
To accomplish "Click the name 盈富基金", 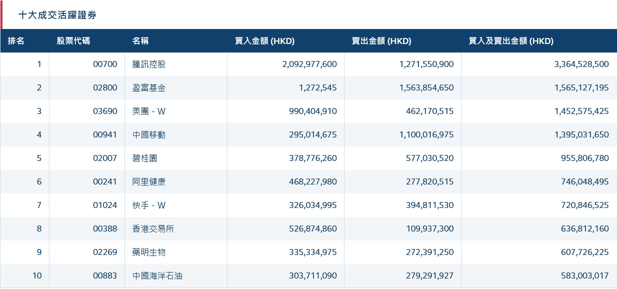I will (x=149, y=87).
